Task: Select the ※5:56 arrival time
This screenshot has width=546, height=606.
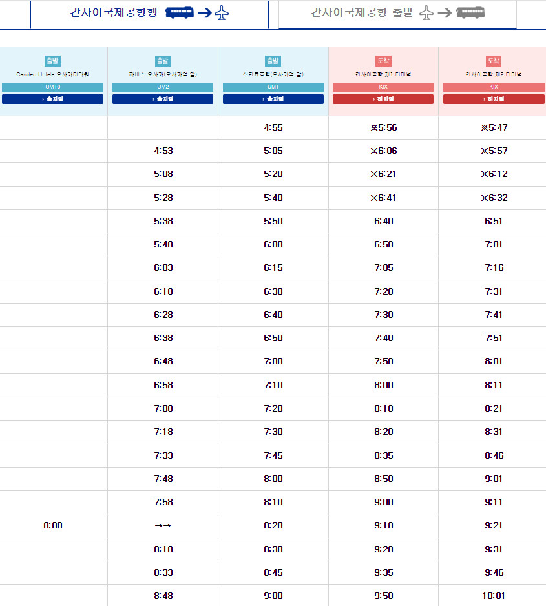Action: pyautogui.click(x=383, y=127)
